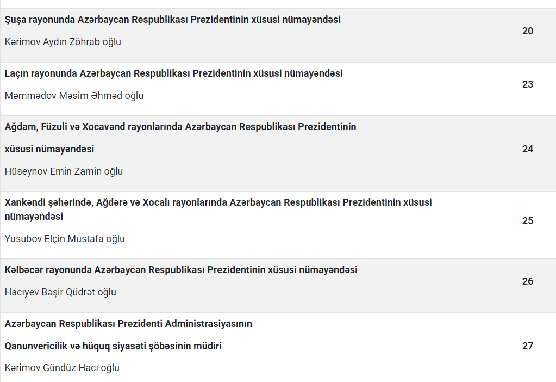
Task: Select the name Kərimov Aydın Zöhrab oğlu
Action: point(63,42)
